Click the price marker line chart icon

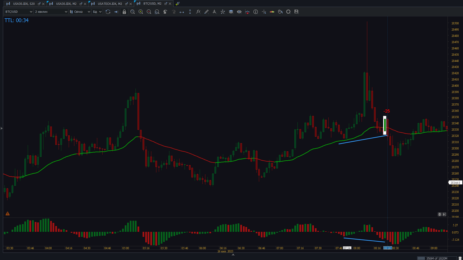click(x=247, y=12)
